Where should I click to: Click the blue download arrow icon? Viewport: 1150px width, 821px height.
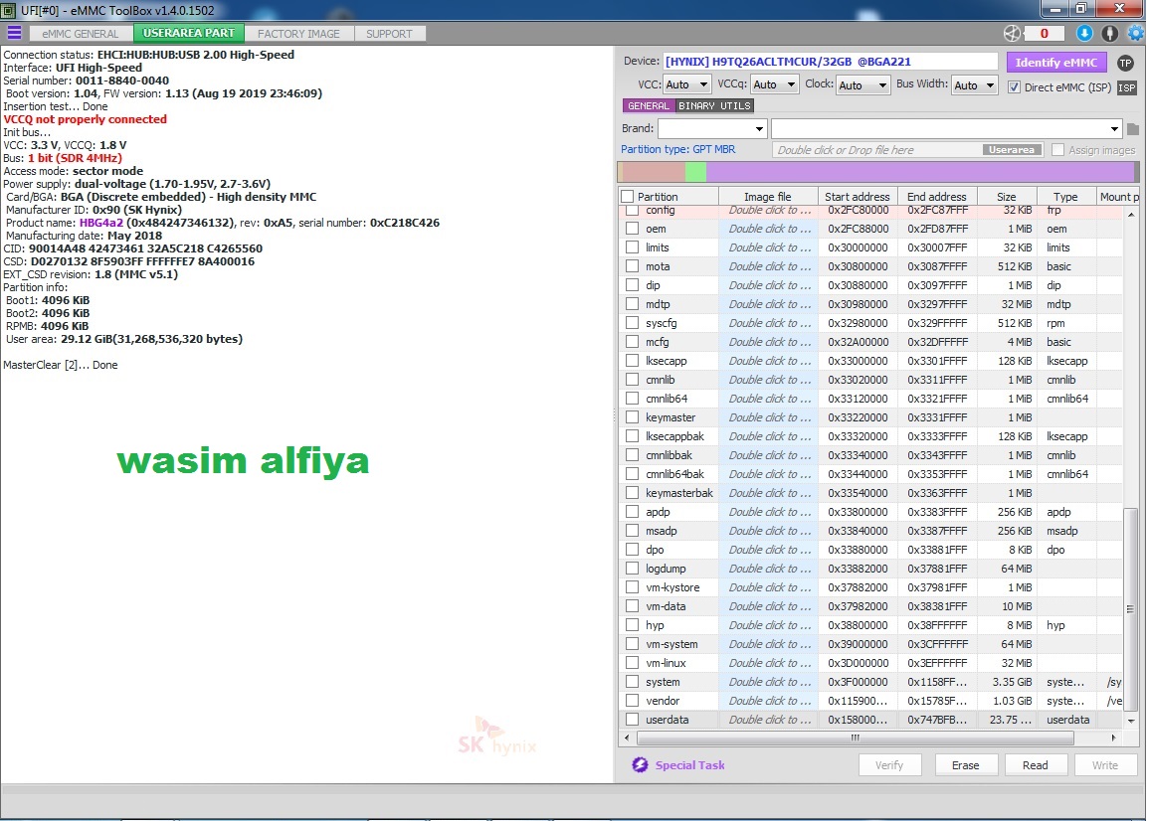[1085, 33]
